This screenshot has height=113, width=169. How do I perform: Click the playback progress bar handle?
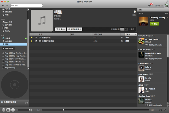tap(63, 110)
